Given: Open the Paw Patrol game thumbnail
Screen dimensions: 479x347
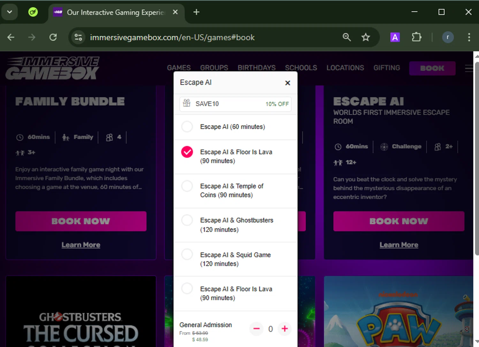Looking at the screenshot, I should tap(399, 312).
